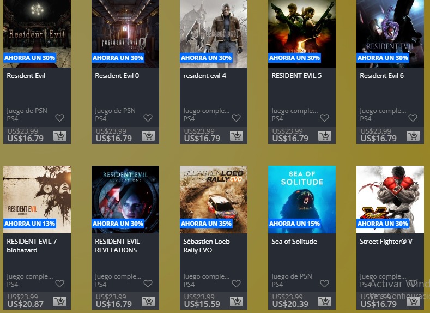Open the resident evil 4 cover image
This screenshot has height=313, width=430.
pyautogui.click(x=213, y=34)
